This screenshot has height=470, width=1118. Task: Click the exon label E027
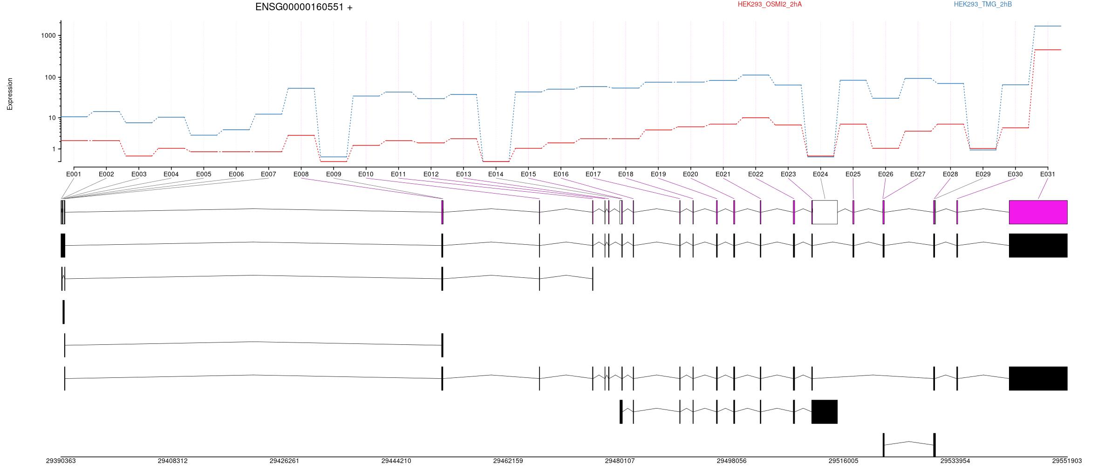point(918,175)
